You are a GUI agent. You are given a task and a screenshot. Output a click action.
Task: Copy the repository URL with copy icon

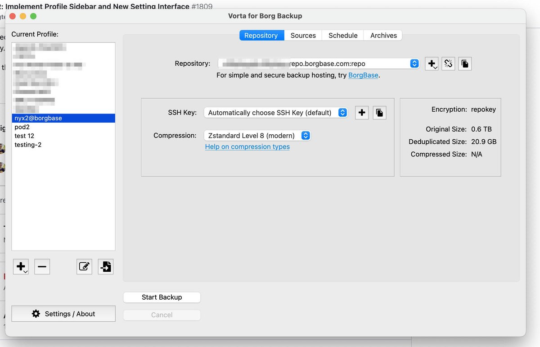coord(465,64)
